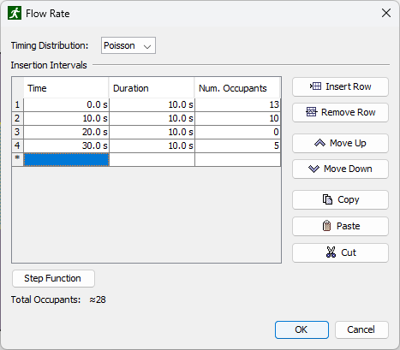Click the Insertion Intervals section label
Viewport: 400px width, 350px height.
[x=49, y=65]
